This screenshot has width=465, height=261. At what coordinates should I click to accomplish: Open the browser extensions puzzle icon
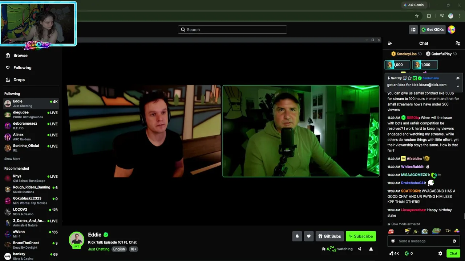429,16
